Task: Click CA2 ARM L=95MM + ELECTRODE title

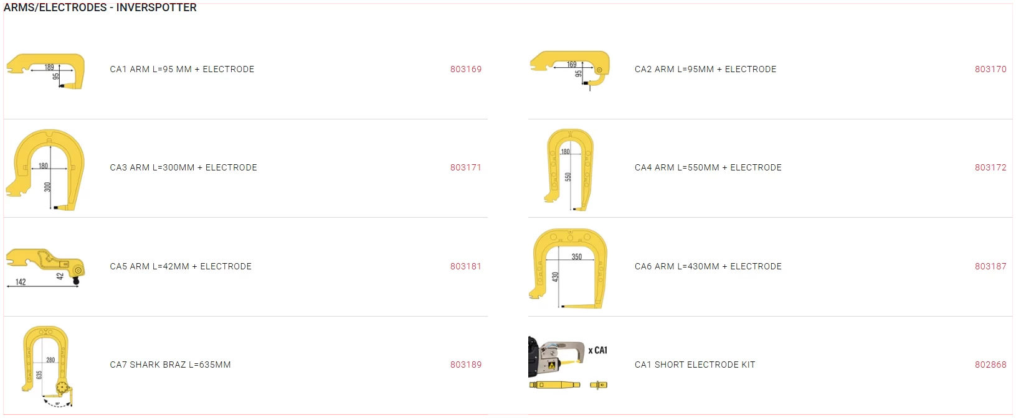Action: pyautogui.click(x=705, y=69)
